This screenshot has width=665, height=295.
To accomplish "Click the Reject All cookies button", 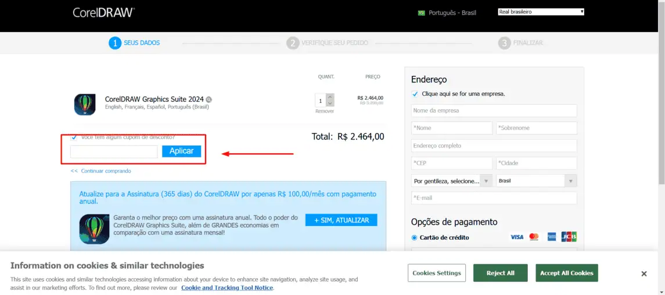I will tap(501, 273).
